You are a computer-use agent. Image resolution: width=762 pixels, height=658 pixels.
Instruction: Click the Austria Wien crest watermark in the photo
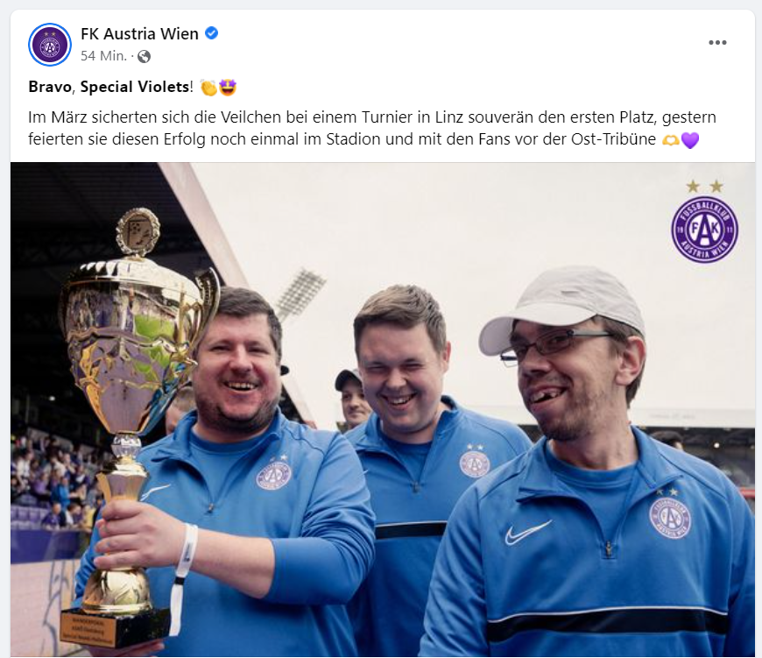(x=704, y=222)
